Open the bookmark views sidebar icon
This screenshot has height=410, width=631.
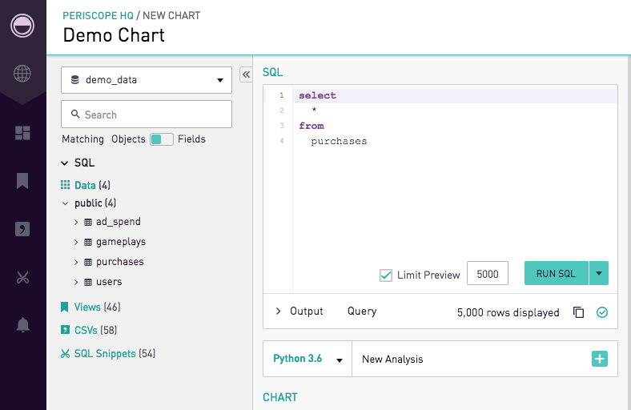pyautogui.click(x=22, y=181)
